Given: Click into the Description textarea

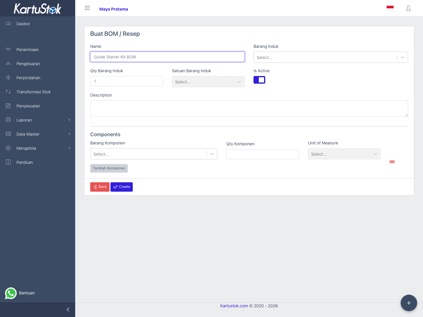Looking at the screenshot, I should [x=249, y=109].
